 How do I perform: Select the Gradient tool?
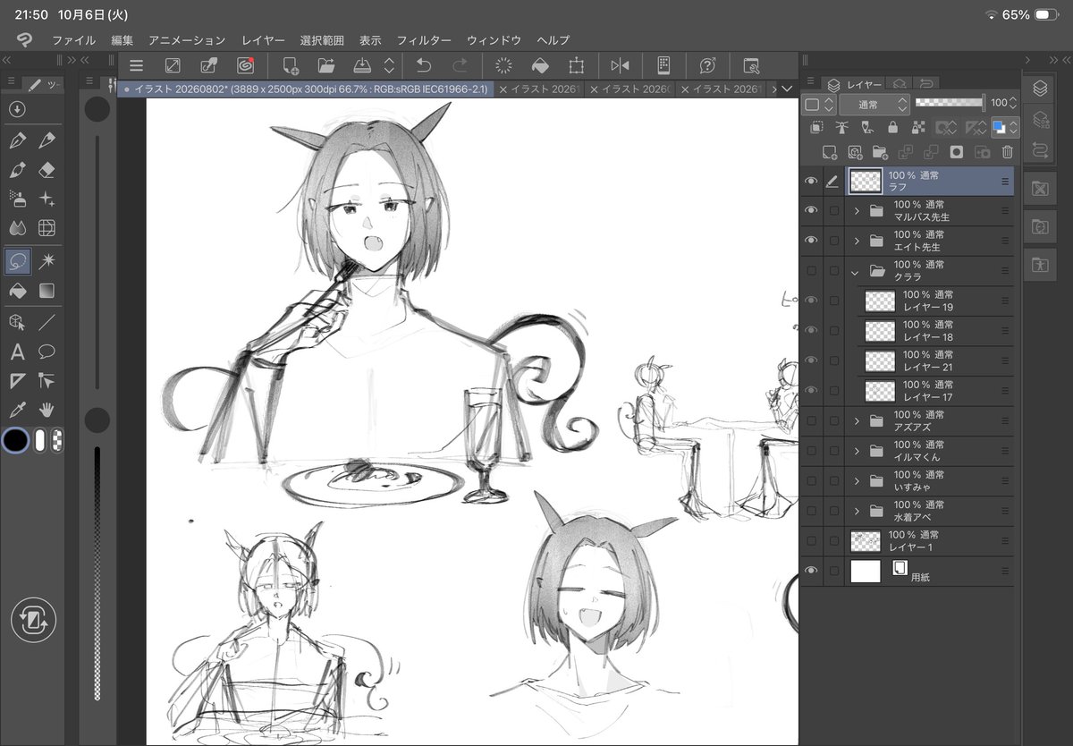(x=47, y=291)
